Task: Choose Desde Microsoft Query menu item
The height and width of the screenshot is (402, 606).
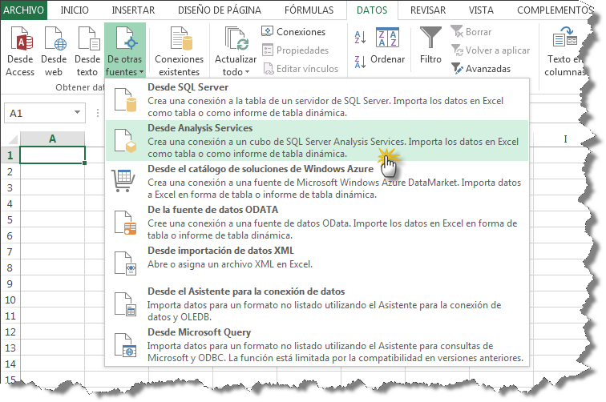Action: pos(317,345)
